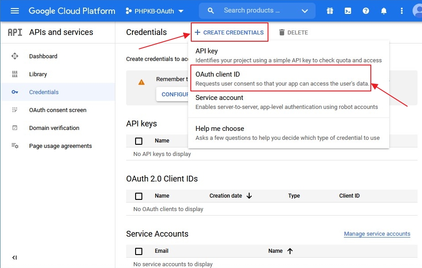422x268 pixels.
Task: Click the Library icon in sidebar
Action: [x=15, y=74]
